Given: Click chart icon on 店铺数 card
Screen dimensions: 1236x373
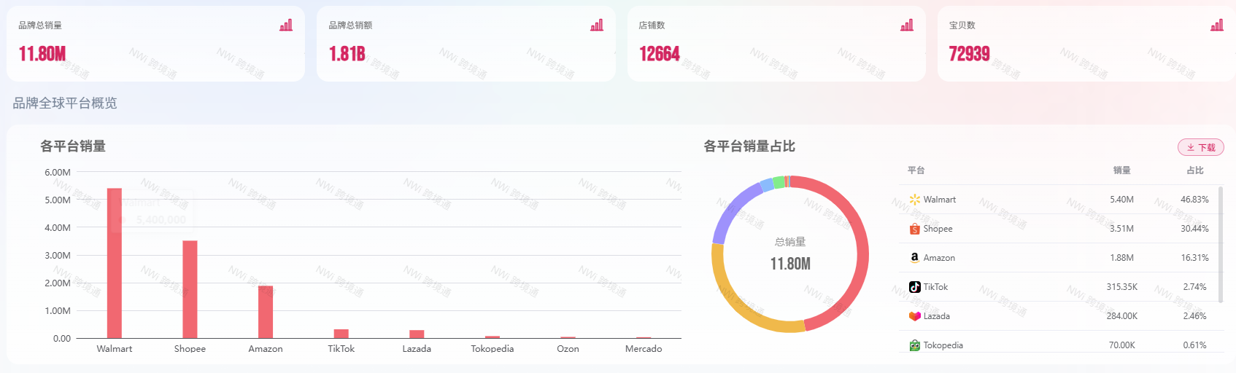Looking at the screenshot, I should [907, 25].
